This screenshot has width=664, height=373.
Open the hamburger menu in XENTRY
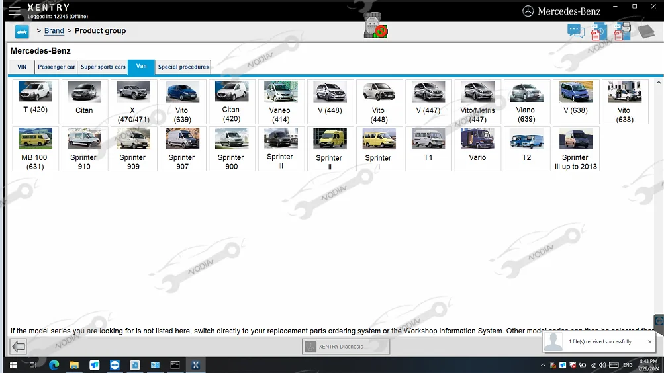click(15, 11)
